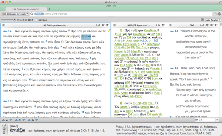Go to the next chapter with the Ch down arrow
This screenshot has height=136, width=222.
coord(24,120)
